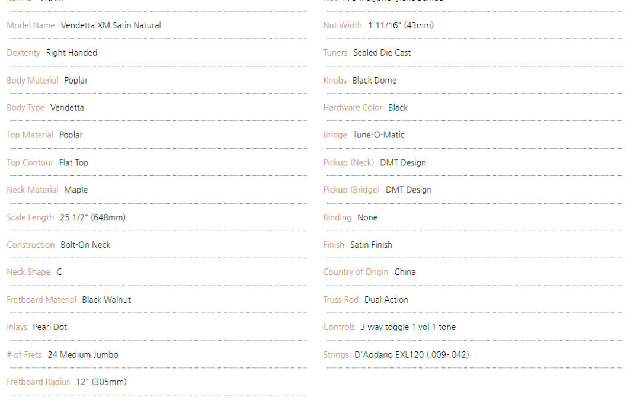Click the Nut Width label
Viewport: 640px width, 400px height.
(343, 25)
